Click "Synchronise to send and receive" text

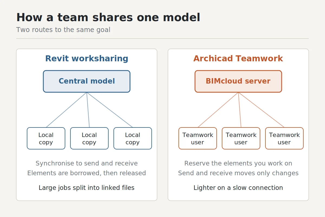[x=87, y=163]
